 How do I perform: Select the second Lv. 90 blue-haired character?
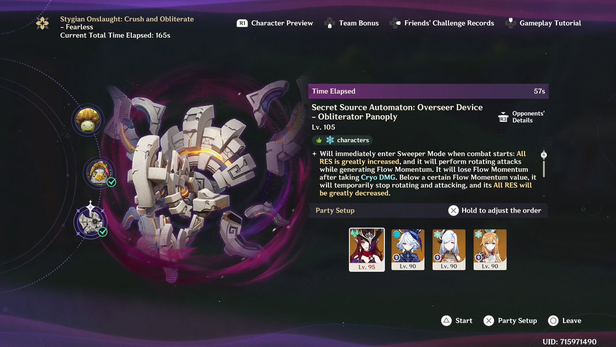[408, 250]
